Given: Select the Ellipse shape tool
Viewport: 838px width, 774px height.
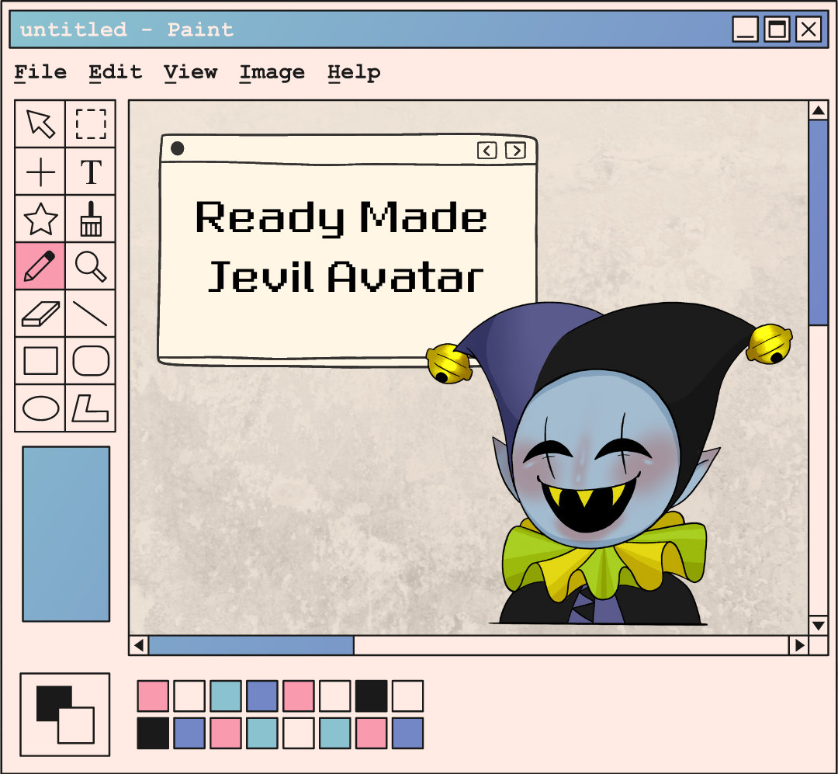Looking at the screenshot, I should [x=40, y=408].
